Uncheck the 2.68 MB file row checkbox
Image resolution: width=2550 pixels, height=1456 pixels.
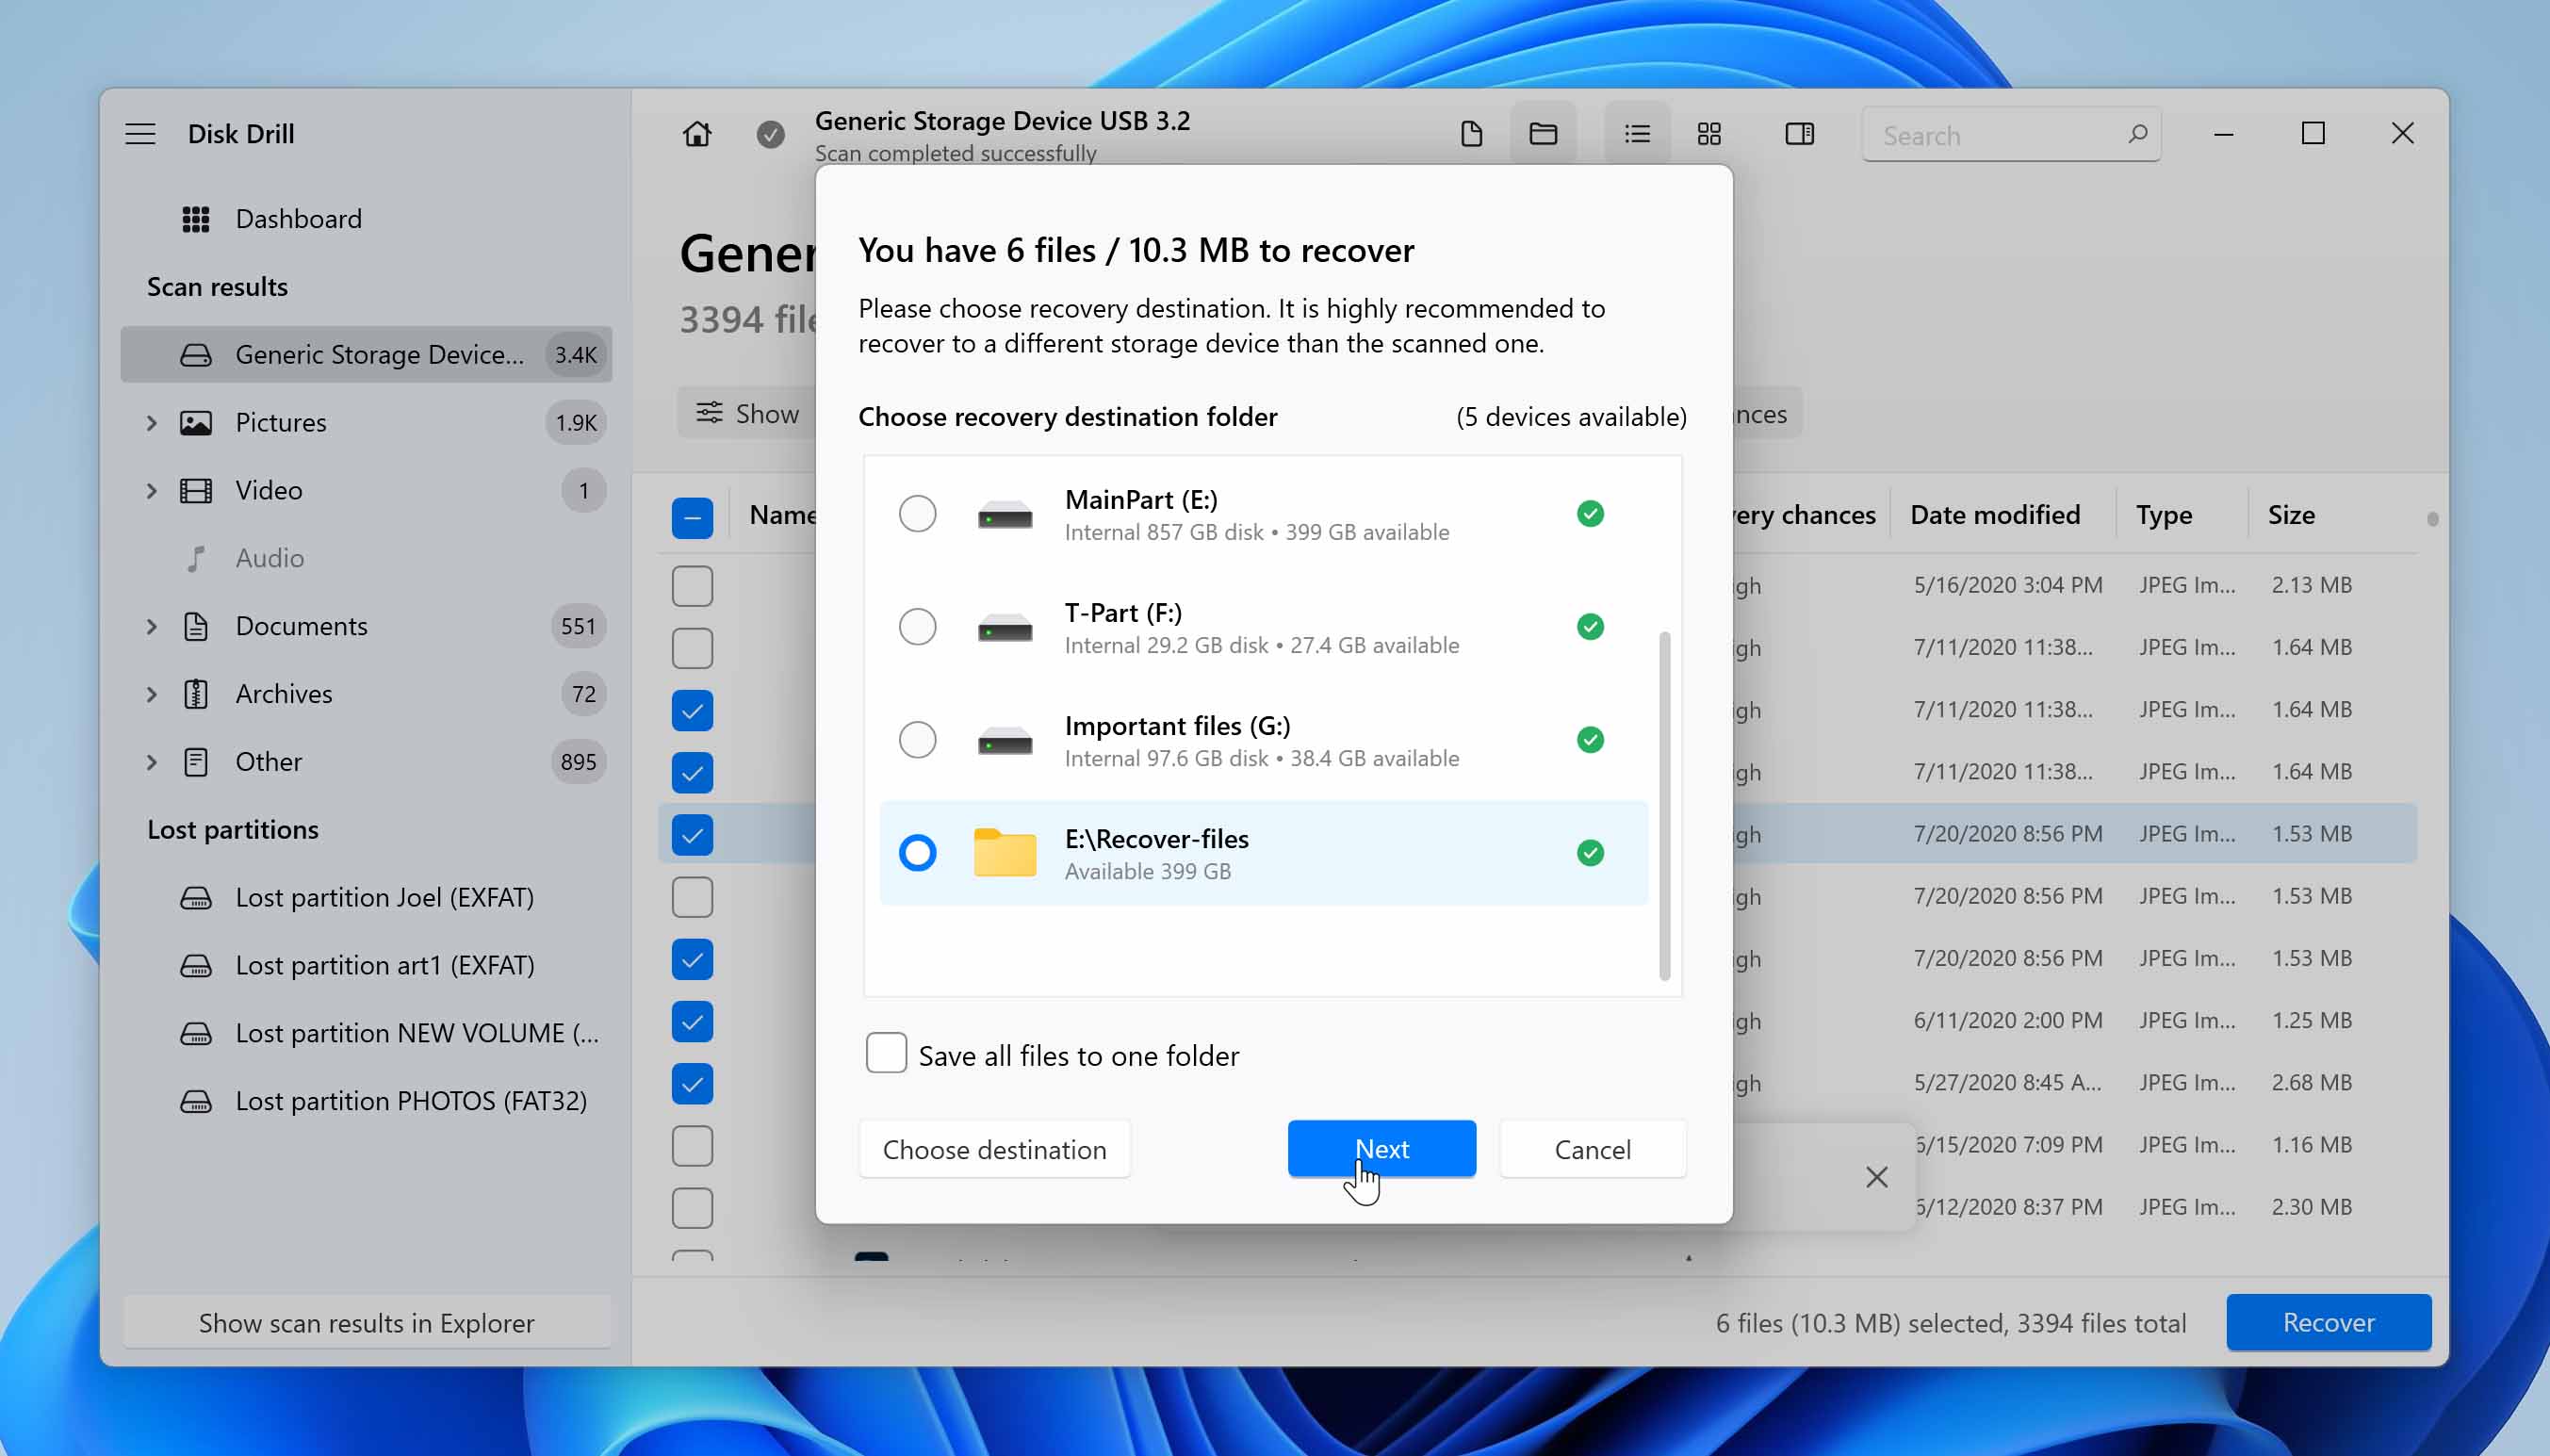point(692,1084)
